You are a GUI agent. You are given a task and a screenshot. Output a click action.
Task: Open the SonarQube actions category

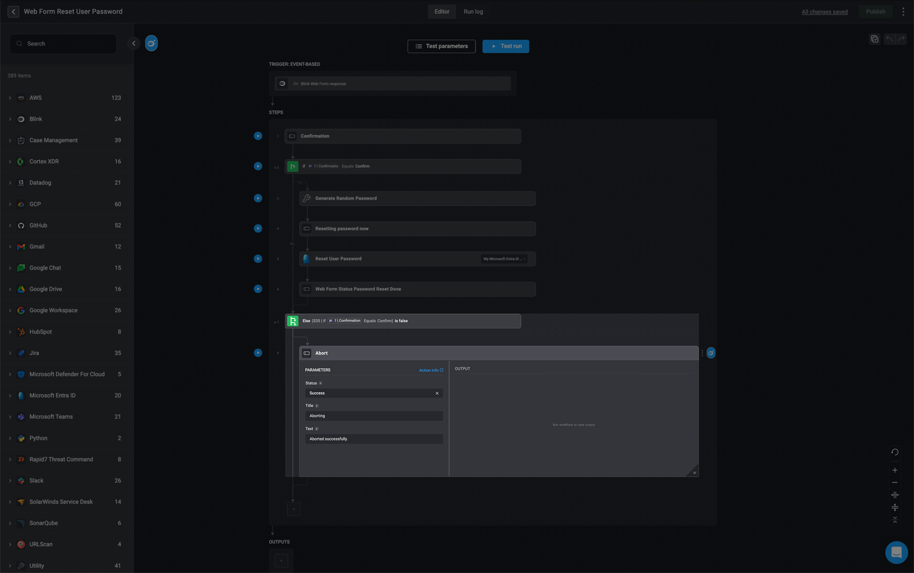click(x=67, y=523)
